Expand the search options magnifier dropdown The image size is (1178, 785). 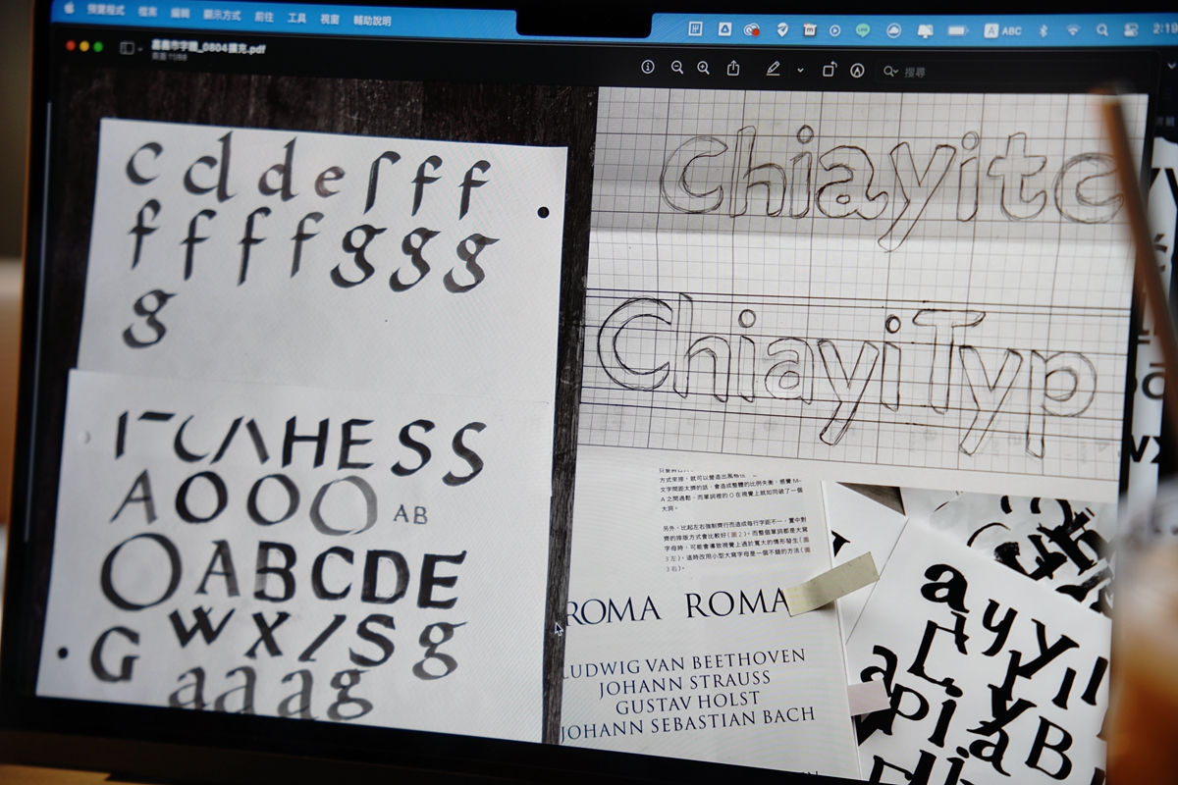point(890,72)
